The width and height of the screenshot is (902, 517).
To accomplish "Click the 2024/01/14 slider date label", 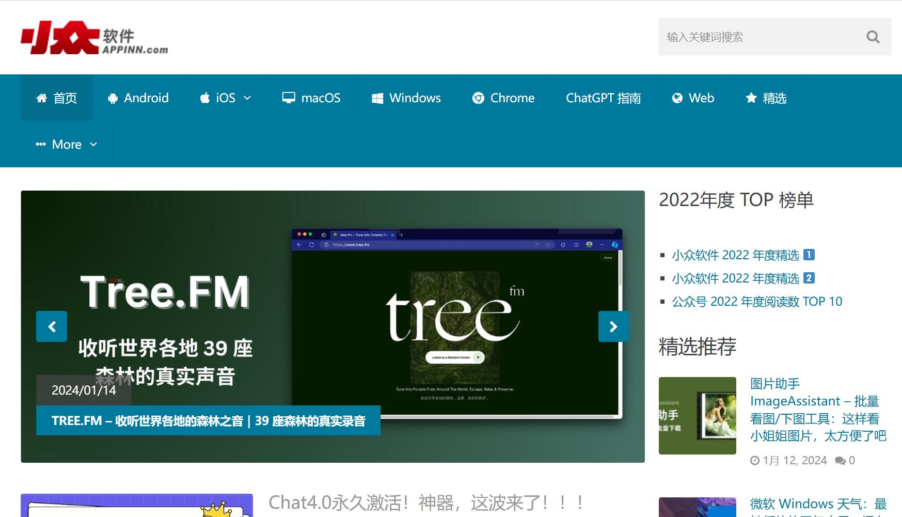I will tap(84, 390).
